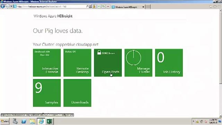Open Windows Explorer folder in taskbar
Viewport: 222px width, 125px height.
pos(32,122)
